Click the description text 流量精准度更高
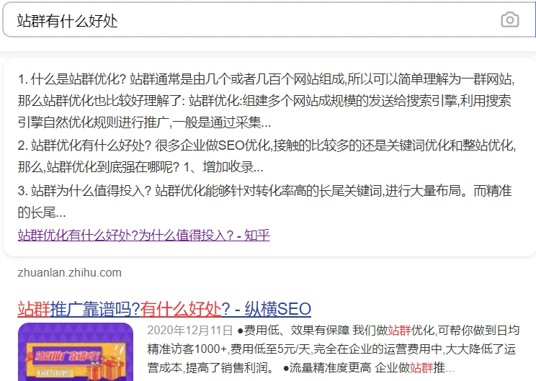The width and height of the screenshot is (536, 381). (x=330, y=367)
